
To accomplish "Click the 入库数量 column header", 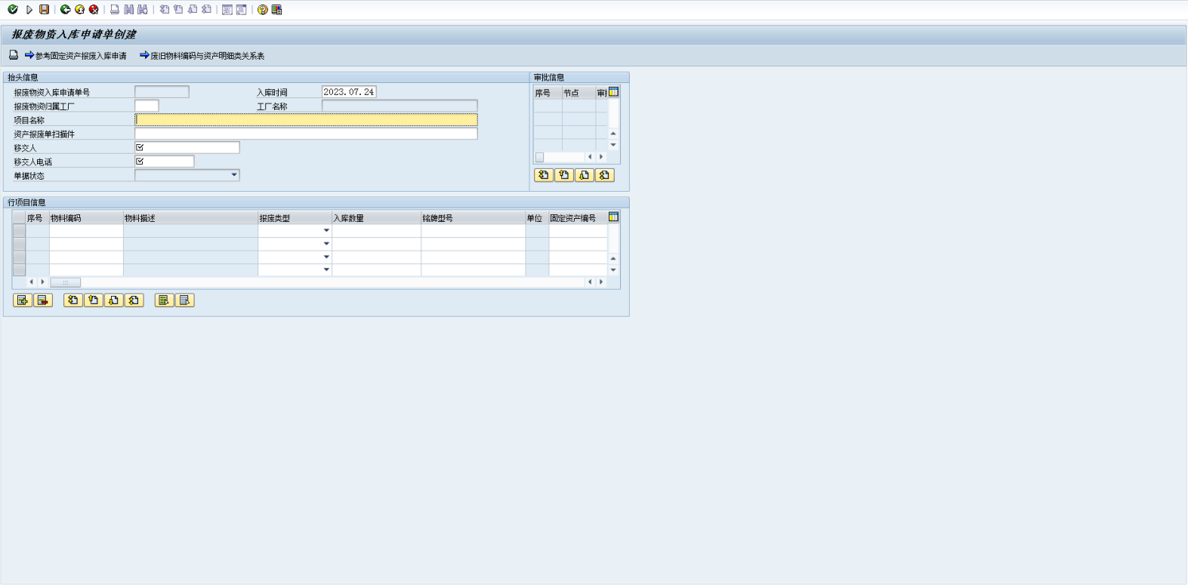I will tap(375, 218).
